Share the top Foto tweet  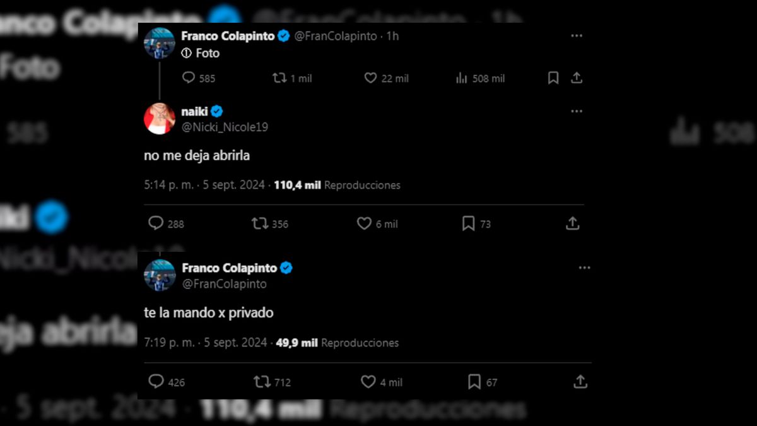click(576, 78)
